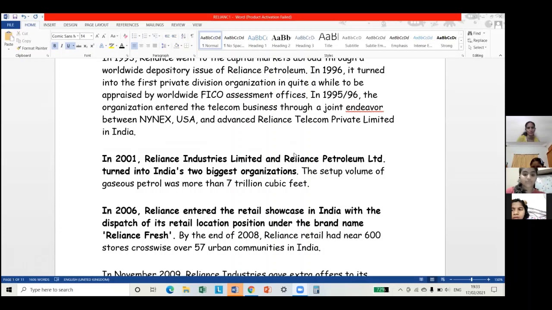The image size is (552, 310).
Task: Switch to the REFERENCES tab
Action: pos(127,25)
